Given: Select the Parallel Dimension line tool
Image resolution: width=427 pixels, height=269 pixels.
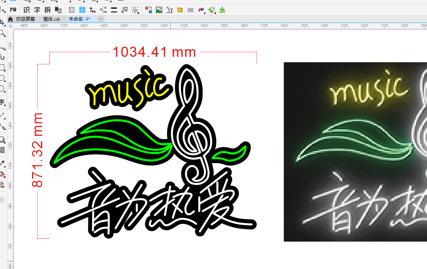Looking at the screenshot, I should point(3,115).
